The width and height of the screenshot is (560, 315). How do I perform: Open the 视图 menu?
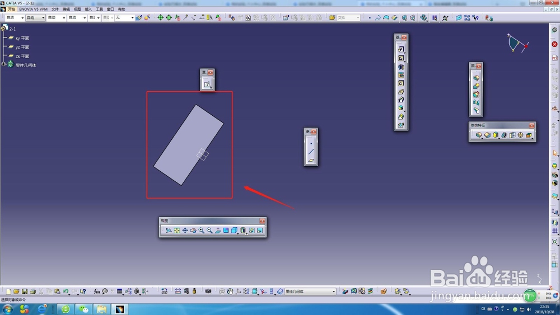(x=77, y=10)
